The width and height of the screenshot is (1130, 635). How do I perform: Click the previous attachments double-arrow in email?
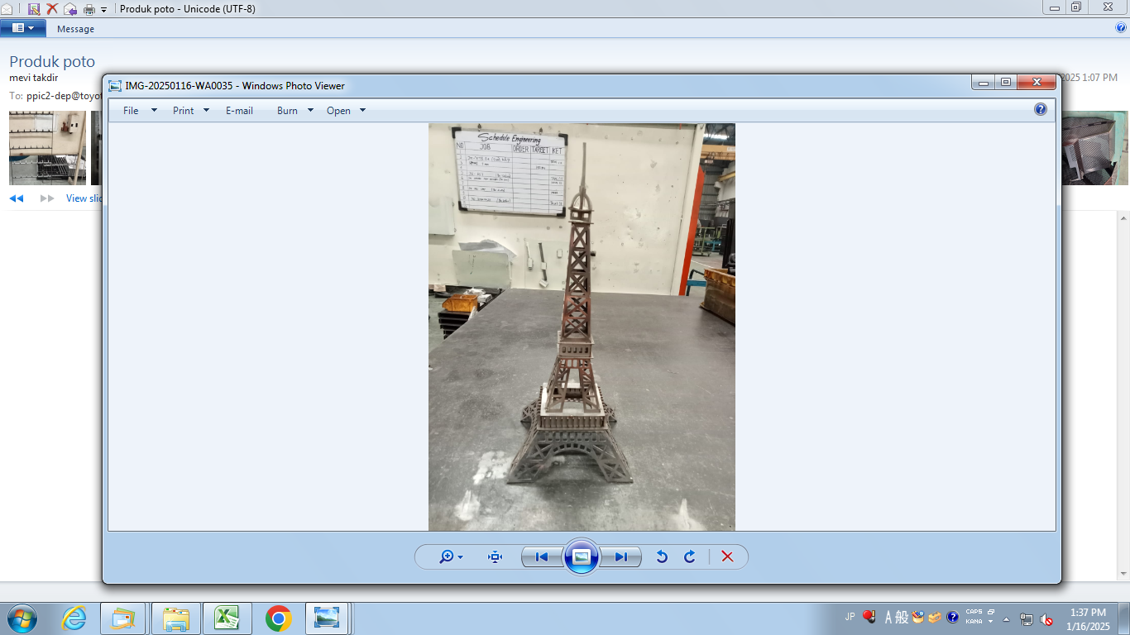[17, 198]
